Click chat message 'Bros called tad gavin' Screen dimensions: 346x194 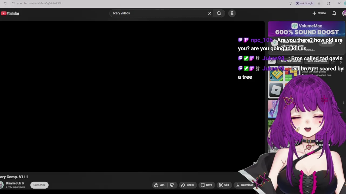(x=290, y=58)
